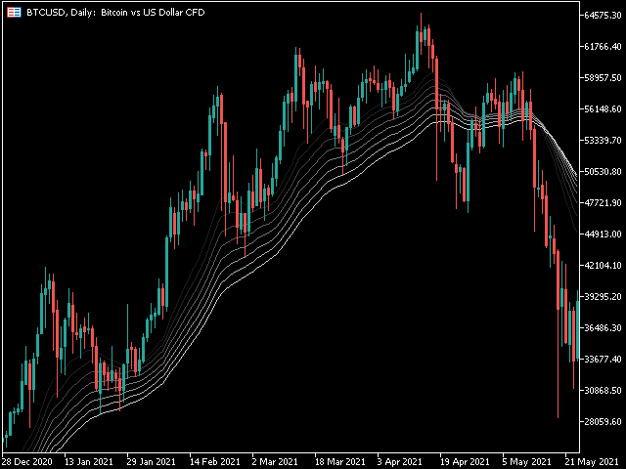This screenshot has height=469, width=626.
Task: Click the 5 May 2021 date label
Action: (526, 462)
